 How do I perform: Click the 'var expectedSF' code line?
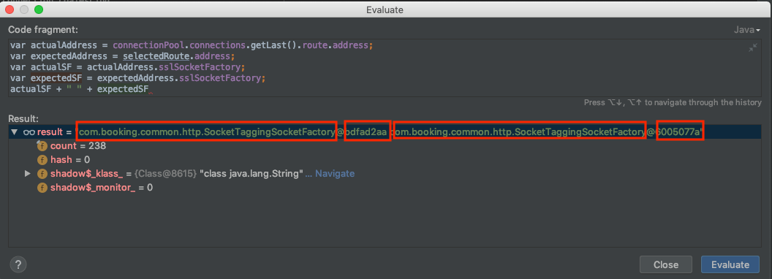(x=137, y=78)
